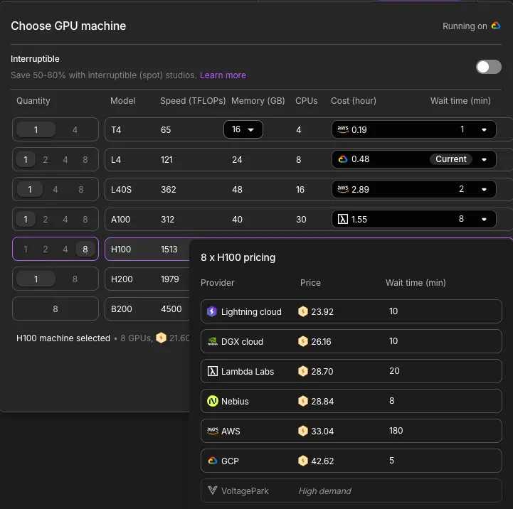
Task: Click the AWS logo in T4 row
Action: click(342, 129)
